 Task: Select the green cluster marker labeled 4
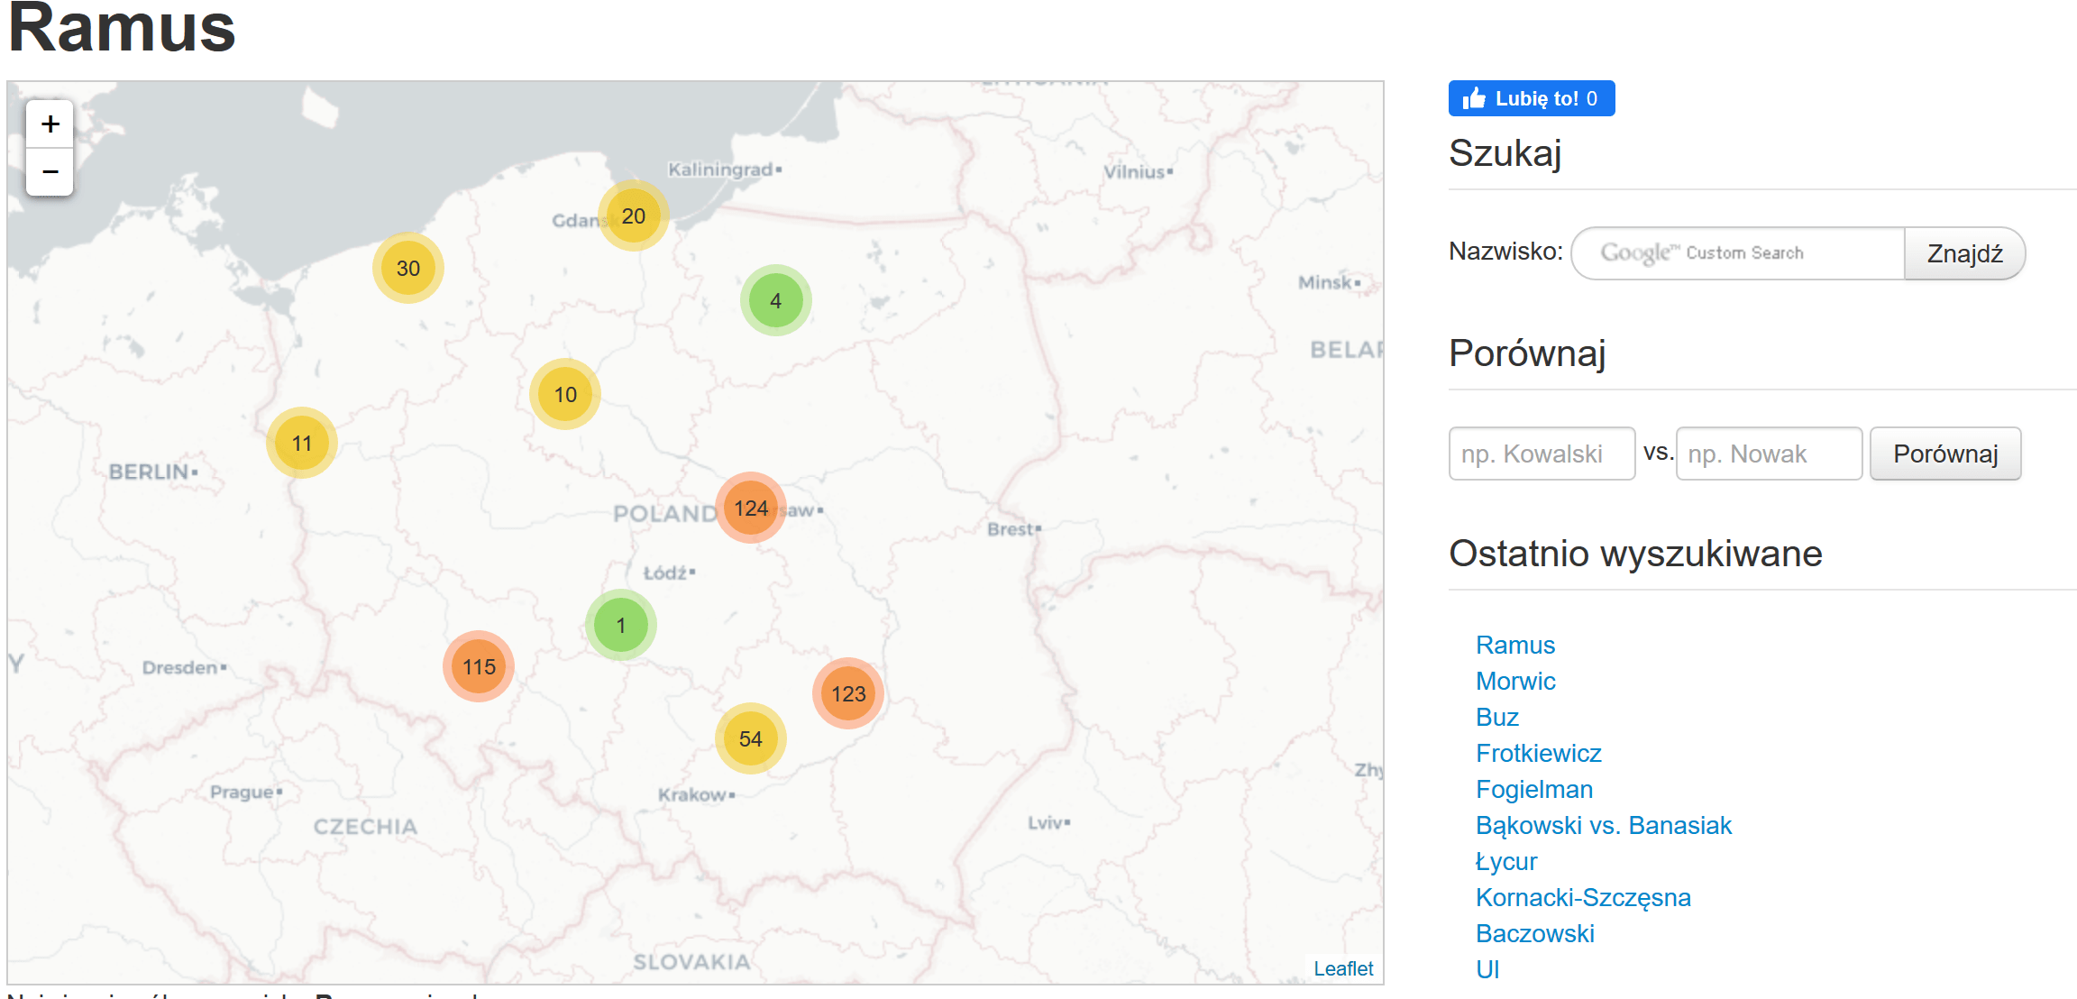[x=775, y=300]
